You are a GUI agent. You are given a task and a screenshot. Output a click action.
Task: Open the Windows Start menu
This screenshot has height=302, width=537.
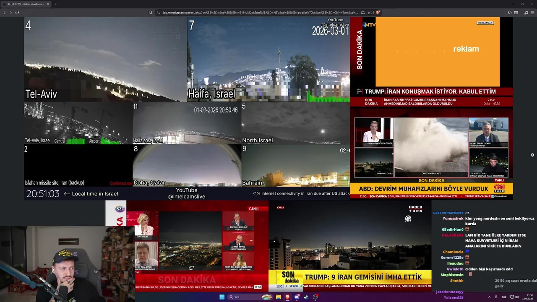pyautogui.click(x=222, y=297)
